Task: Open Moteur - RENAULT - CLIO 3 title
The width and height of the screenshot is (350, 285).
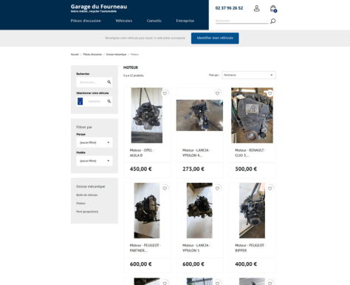Action: tap(250, 152)
